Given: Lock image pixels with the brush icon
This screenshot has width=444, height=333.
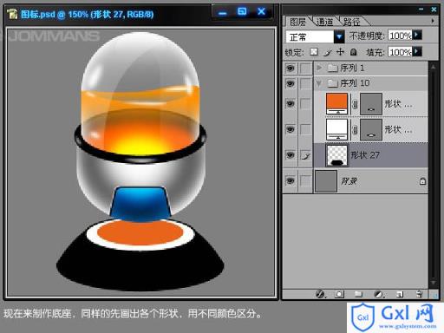Looking at the screenshot, I should 328,52.
